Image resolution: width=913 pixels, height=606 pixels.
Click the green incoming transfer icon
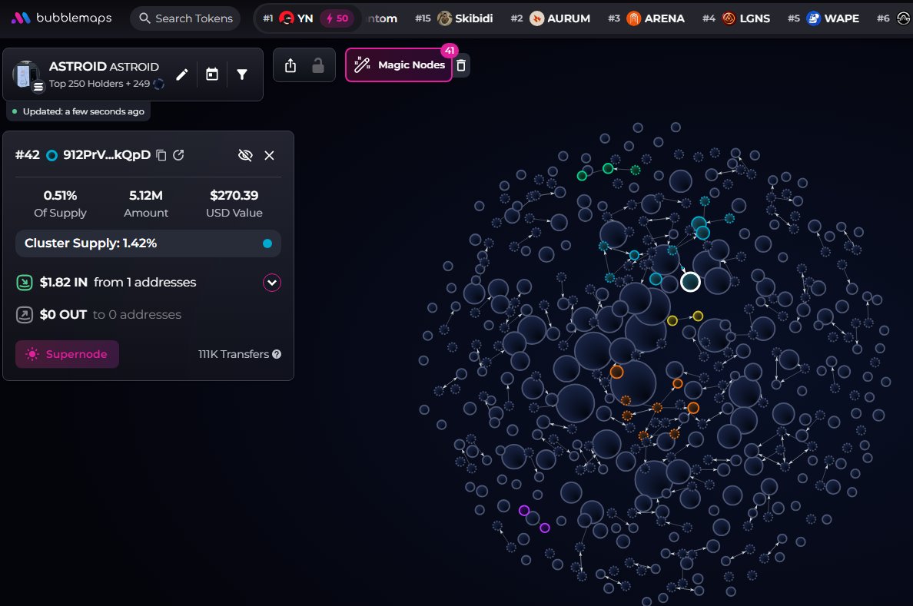click(25, 283)
